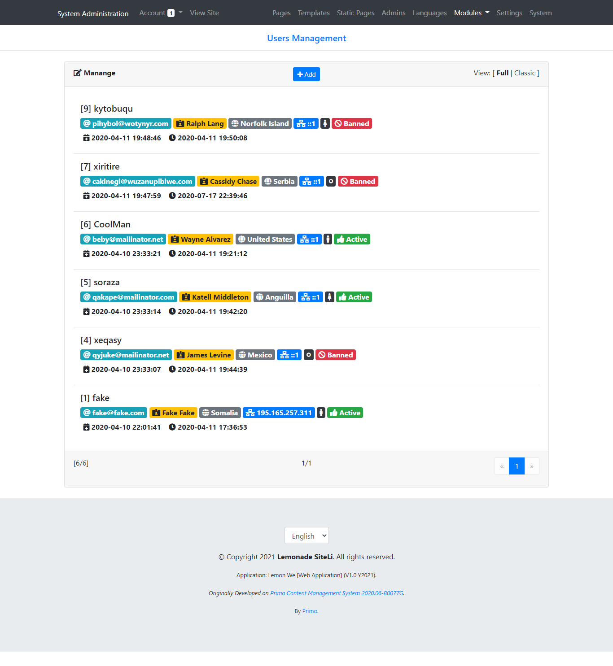Screen dimensions: 613x666
Task: Click the gender icon badge for xeqasy
Action: pyautogui.click(x=309, y=355)
